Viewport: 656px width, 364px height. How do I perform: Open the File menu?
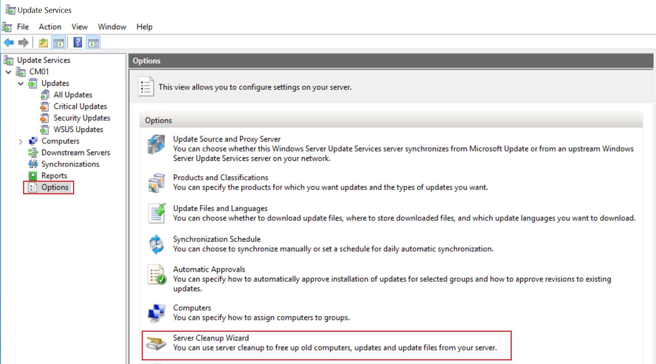click(23, 27)
